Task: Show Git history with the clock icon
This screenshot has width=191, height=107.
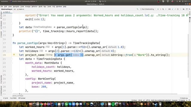Action: [x=178, y=9]
